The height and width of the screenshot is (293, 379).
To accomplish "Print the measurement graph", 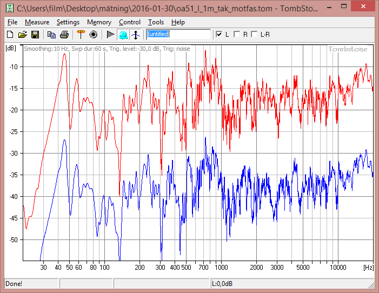I will [64, 35].
